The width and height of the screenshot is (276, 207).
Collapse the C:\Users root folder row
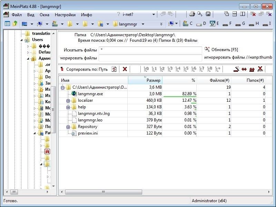[x=62, y=88]
